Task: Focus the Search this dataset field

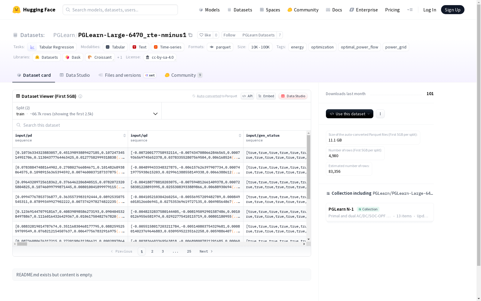Action: (162, 125)
